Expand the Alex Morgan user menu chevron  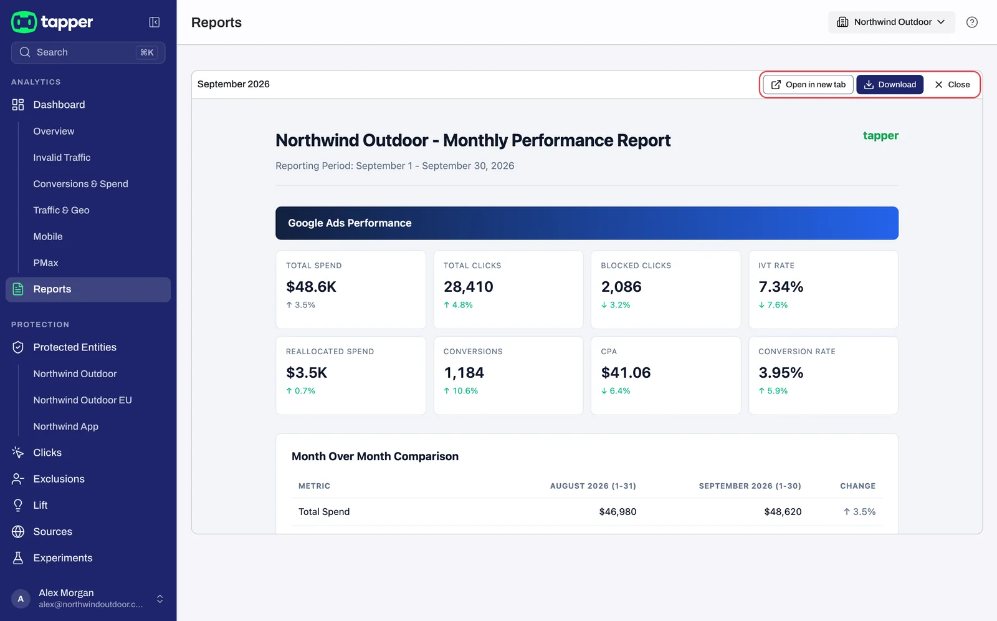tap(160, 599)
